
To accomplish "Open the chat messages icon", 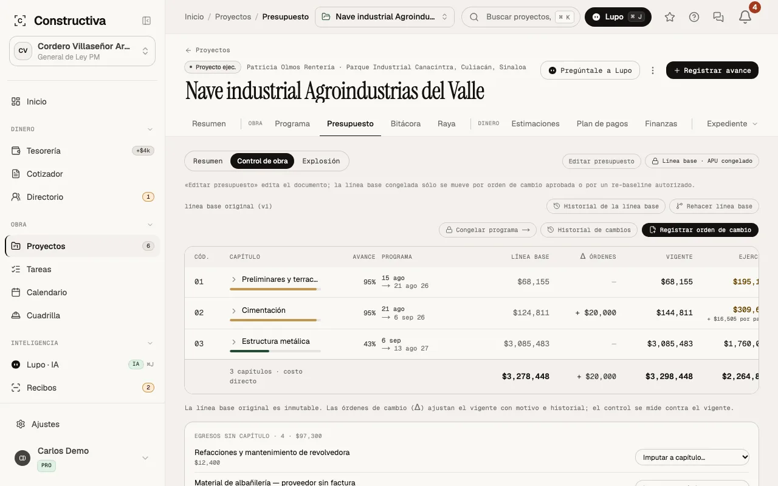I will [718, 17].
